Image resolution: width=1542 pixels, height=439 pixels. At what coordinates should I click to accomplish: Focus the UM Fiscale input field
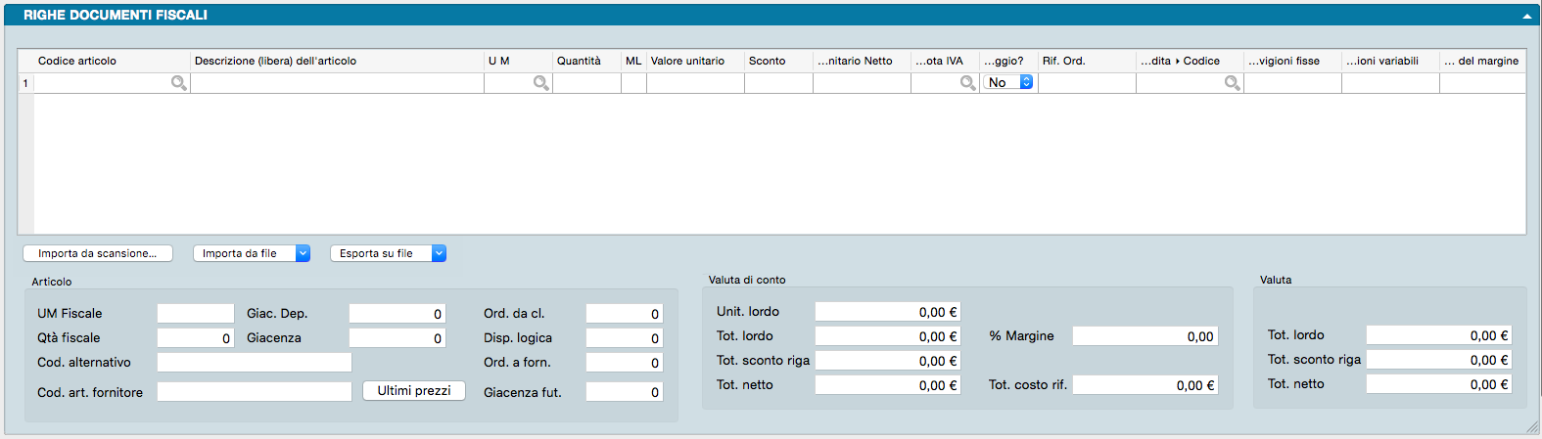coord(196,313)
